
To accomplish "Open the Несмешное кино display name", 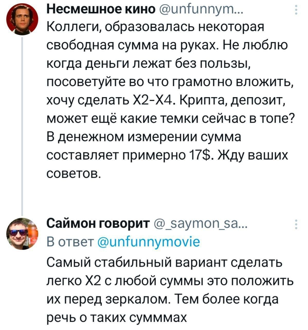I will [101, 10].
